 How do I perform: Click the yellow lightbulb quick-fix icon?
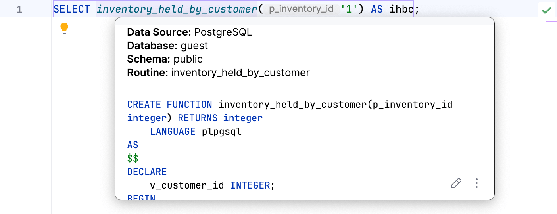[64, 29]
